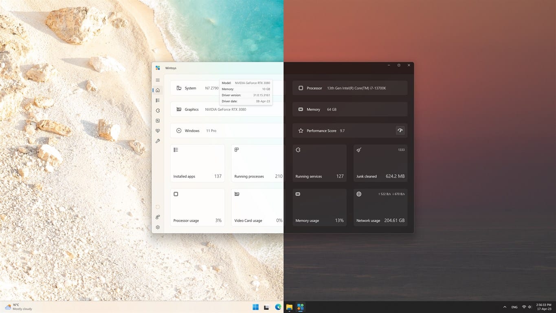Open Microsoft Edge from the taskbar
Viewport: 556px width, 313px height.
point(278,307)
